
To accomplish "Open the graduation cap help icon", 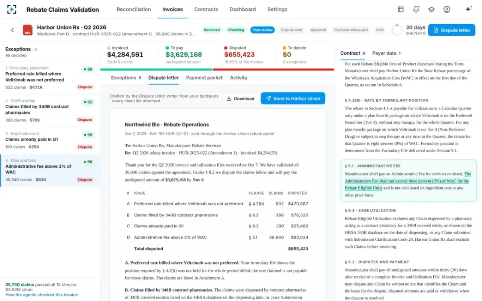I will (x=431, y=9).
